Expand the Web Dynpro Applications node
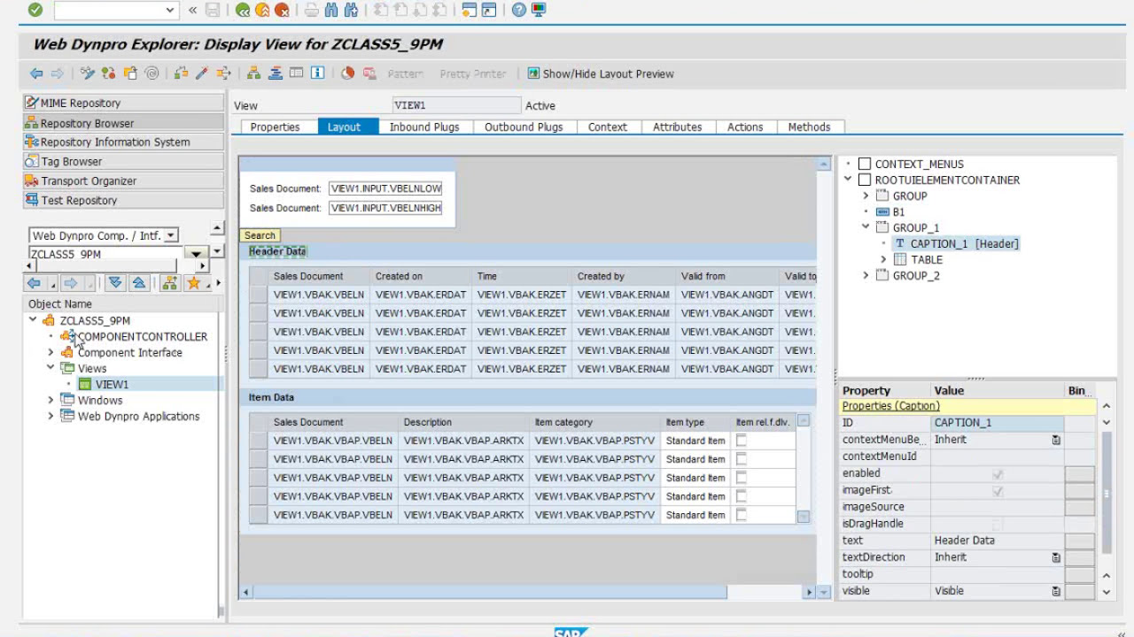 [50, 416]
